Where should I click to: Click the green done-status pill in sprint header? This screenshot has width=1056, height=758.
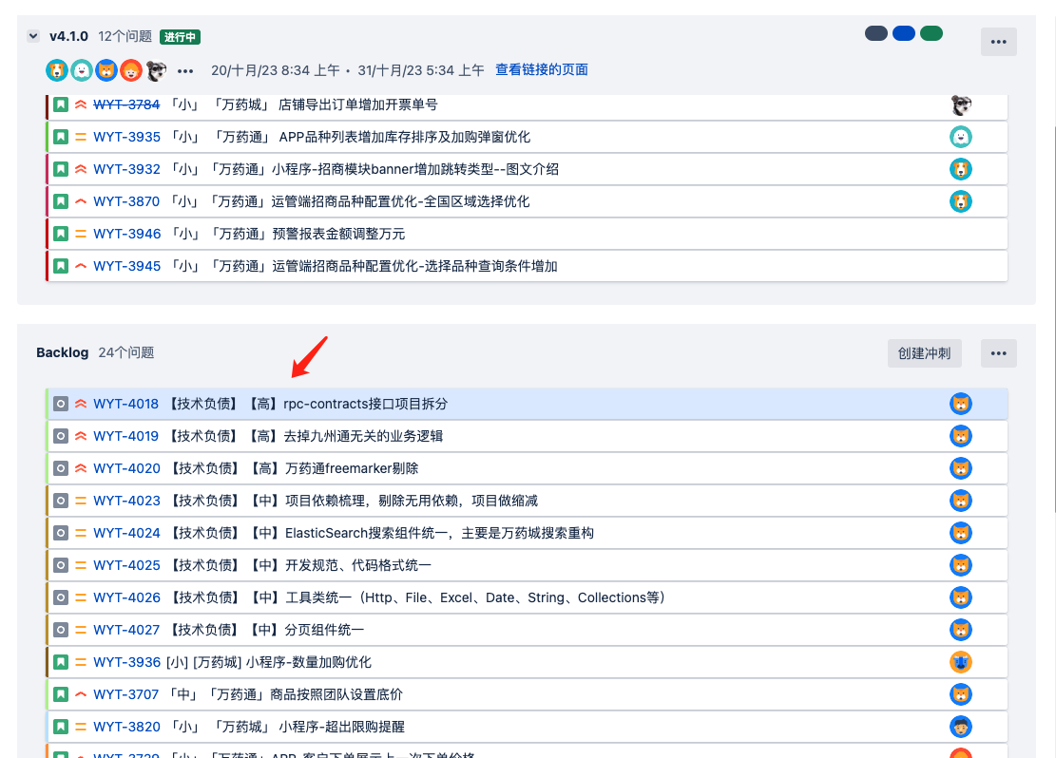point(931,33)
